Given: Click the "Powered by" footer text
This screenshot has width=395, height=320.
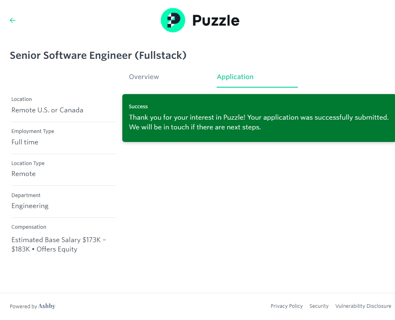Looking at the screenshot, I should click(x=23, y=307).
